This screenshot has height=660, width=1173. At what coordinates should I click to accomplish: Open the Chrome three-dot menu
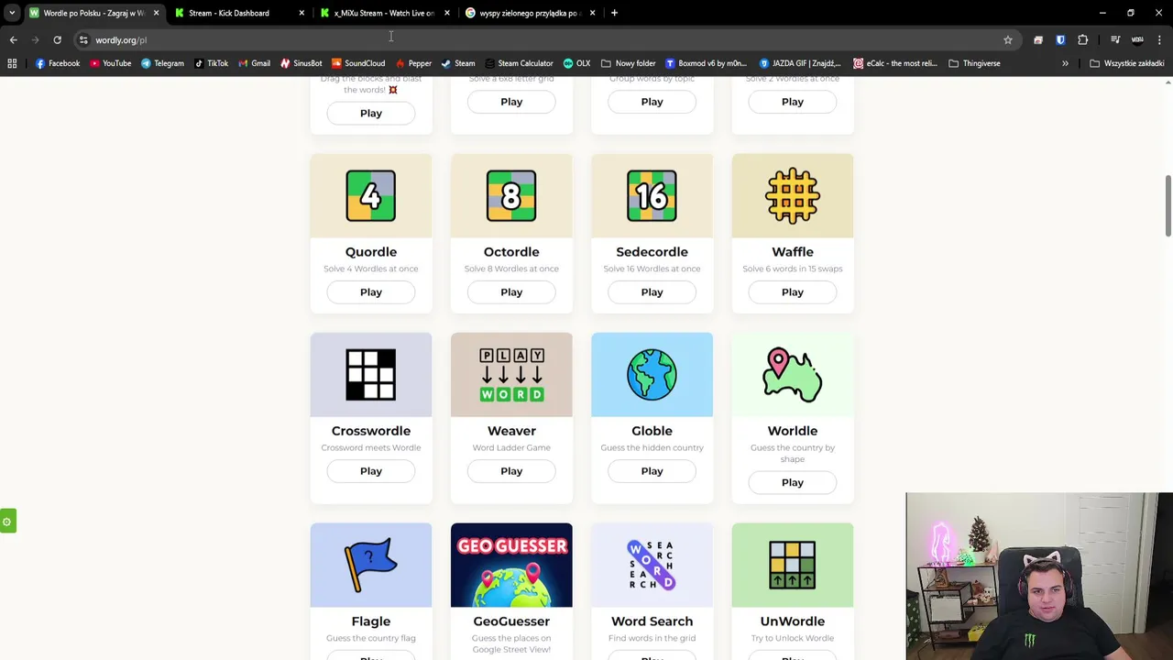(1159, 39)
